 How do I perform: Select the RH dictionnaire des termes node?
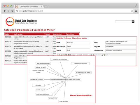click(83, 73)
